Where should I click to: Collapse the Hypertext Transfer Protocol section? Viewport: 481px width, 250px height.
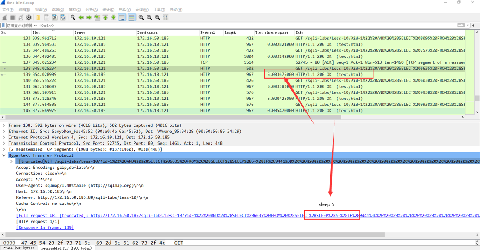[x=4, y=155]
